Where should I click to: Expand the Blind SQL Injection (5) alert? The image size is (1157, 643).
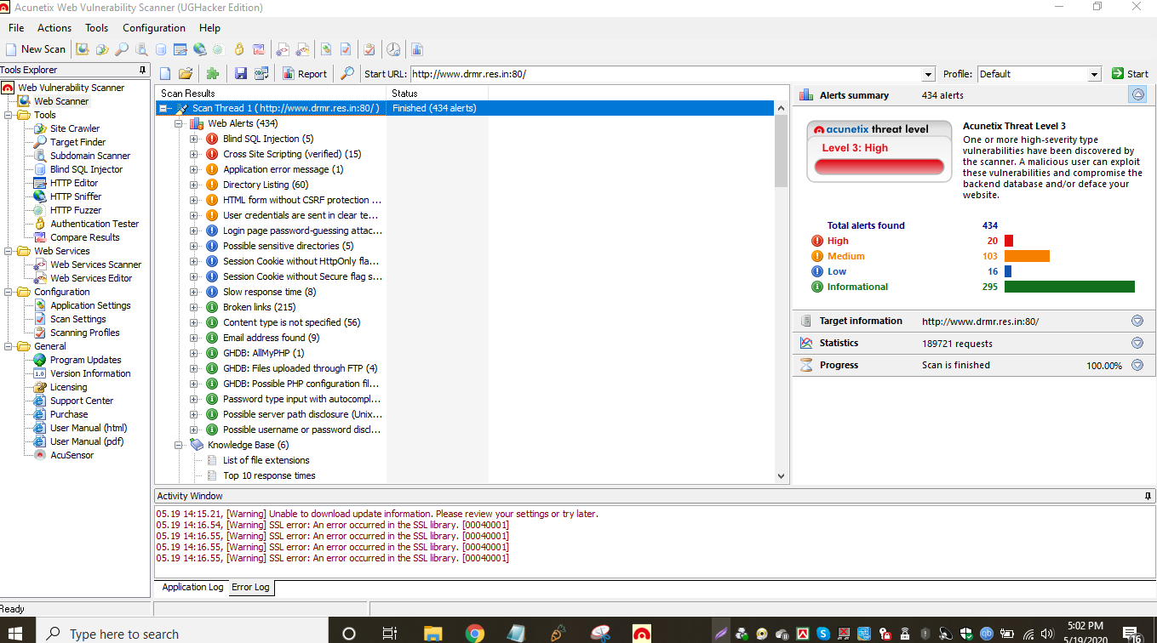click(194, 139)
